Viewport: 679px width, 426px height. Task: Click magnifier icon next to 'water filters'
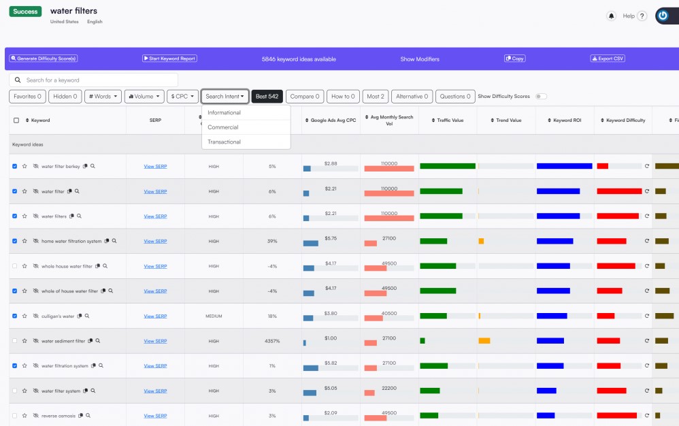click(x=79, y=216)
